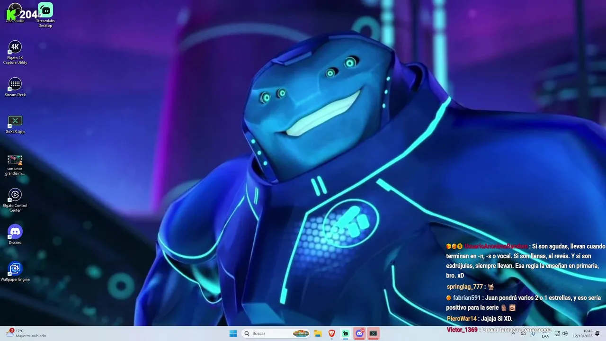The height and width of the screenshot is (341, 606).
Task: Click chat username Victor_1369
Action: pyautogui.click(x=462, y=329)
